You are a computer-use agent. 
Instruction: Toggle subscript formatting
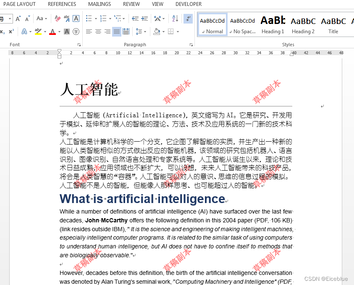tap(2, 32)
